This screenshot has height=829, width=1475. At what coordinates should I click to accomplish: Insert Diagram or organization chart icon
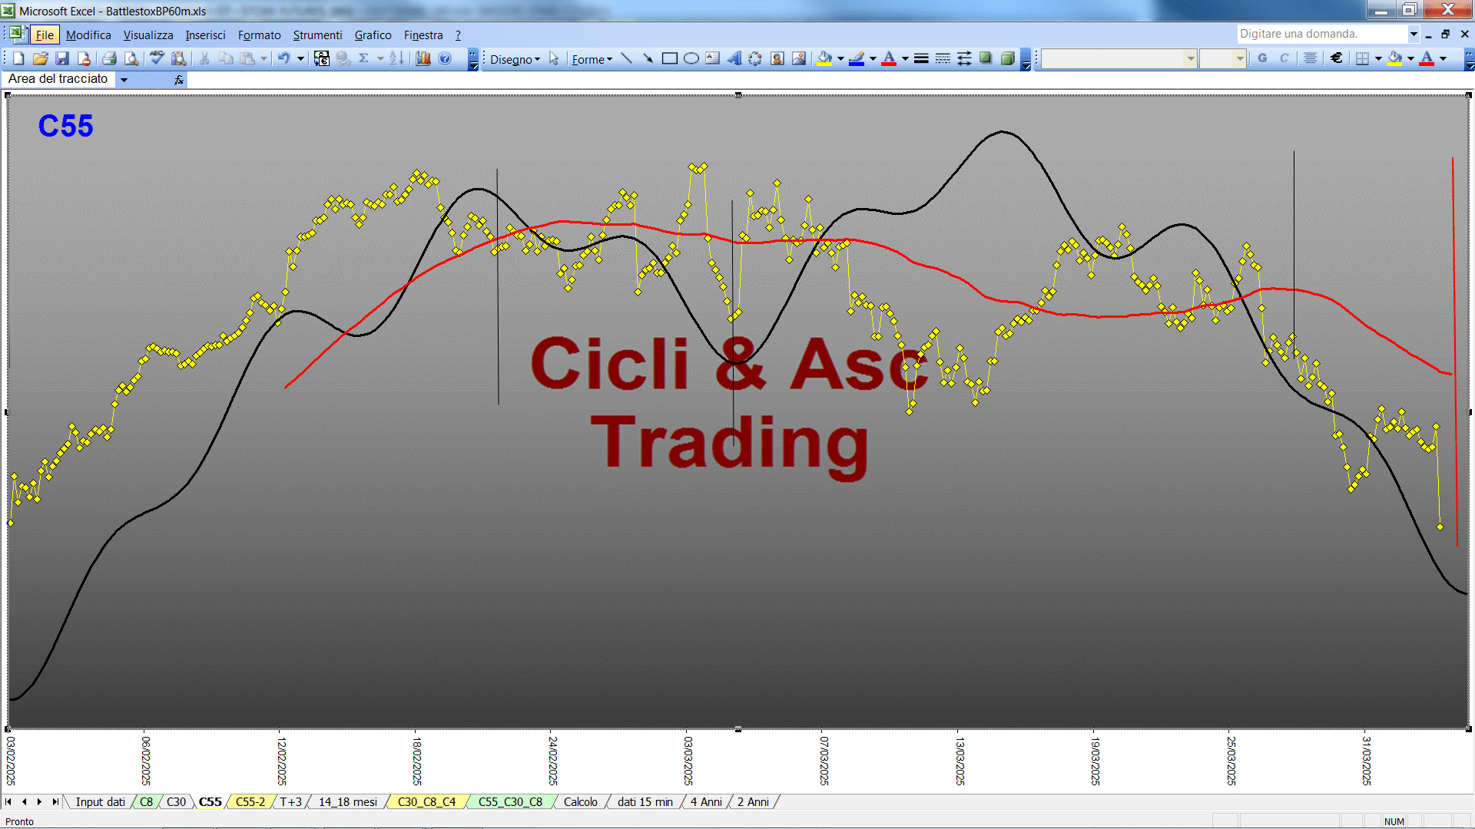[755, 59]
